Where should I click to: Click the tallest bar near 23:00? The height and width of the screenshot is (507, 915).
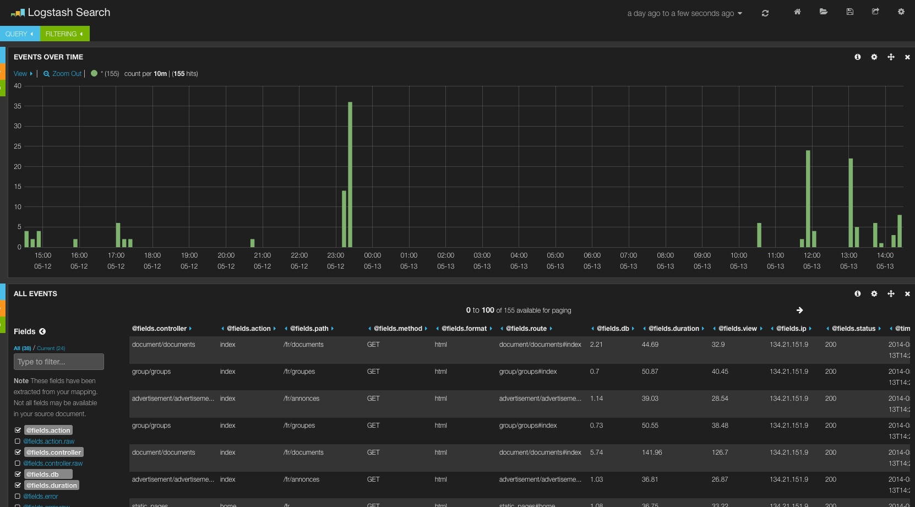(x=350, y=175)
